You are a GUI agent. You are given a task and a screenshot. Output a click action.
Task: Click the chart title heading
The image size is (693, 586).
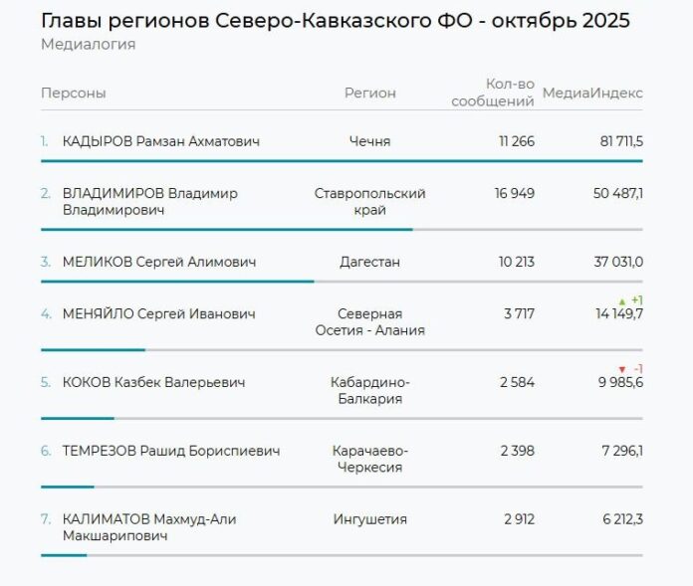336,21
